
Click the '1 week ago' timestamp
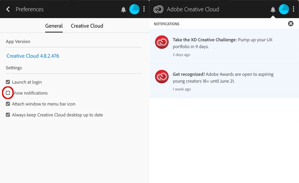coord(182,89)
